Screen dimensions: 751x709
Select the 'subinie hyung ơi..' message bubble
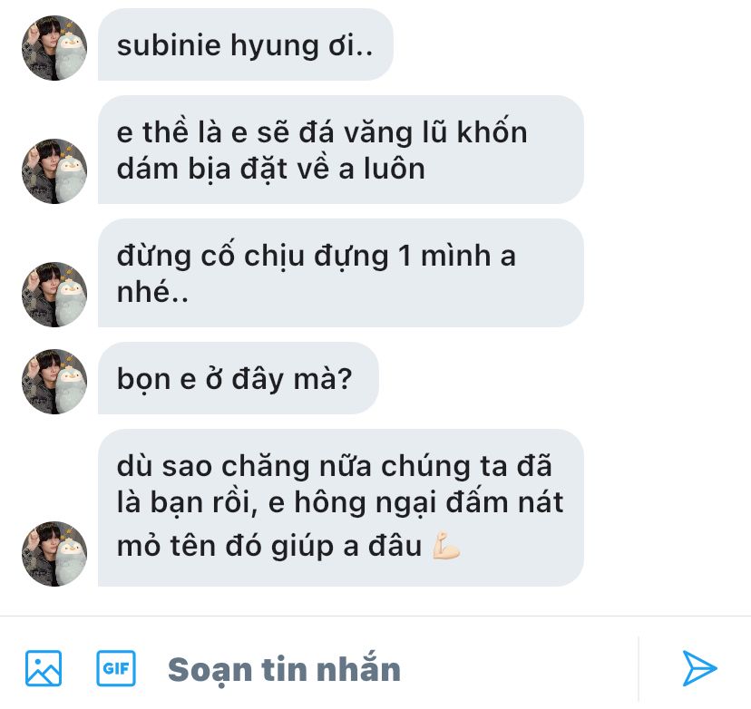pos(246,44)
